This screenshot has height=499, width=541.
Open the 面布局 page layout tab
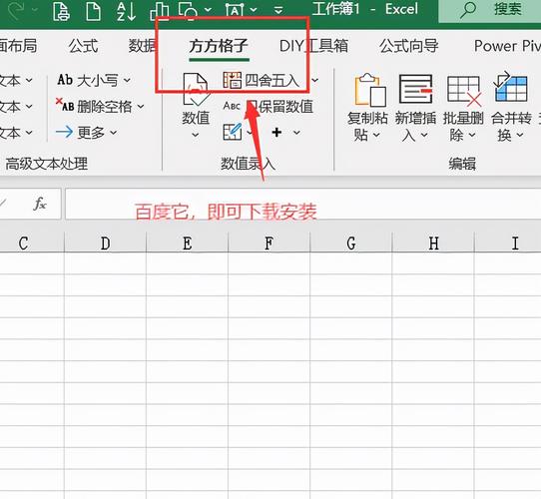[18, 46]
